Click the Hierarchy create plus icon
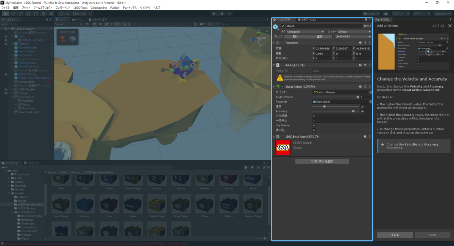The height and width of the screenshot is (246, 454). [x=3, y=24]
